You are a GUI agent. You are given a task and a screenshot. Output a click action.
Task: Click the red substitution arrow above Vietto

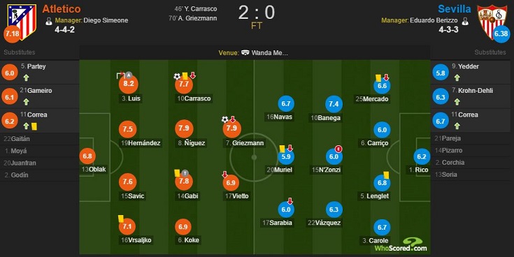(224, 174)
